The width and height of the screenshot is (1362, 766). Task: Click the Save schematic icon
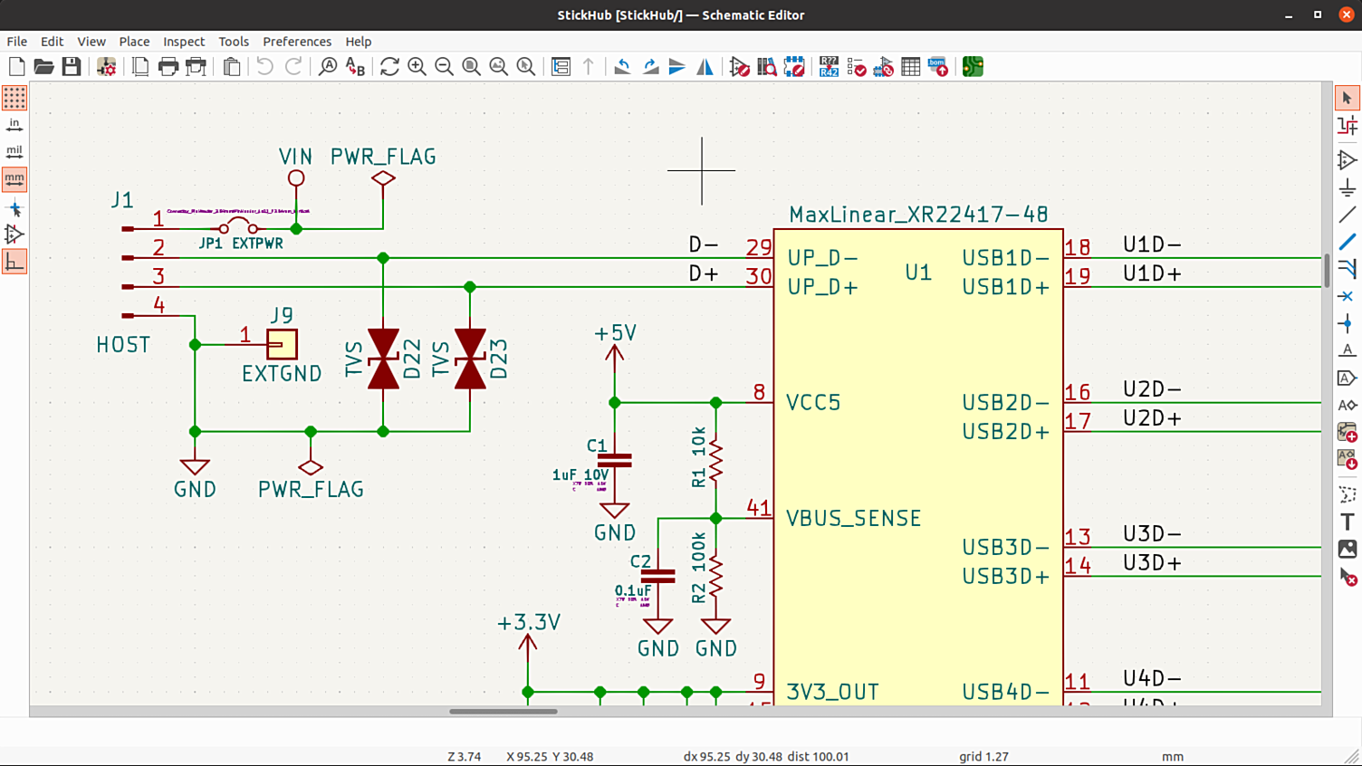point(71,67)
